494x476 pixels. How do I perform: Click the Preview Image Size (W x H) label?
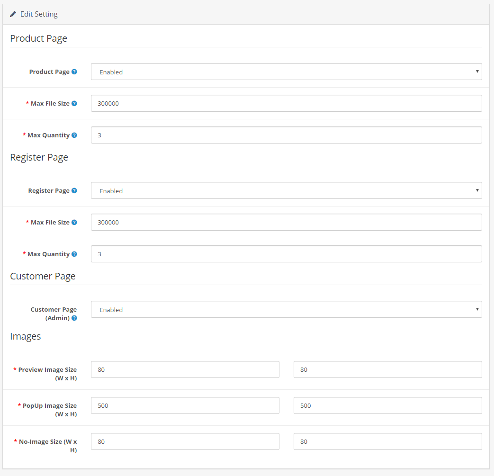pyautogui.click(x=45, y=374)
